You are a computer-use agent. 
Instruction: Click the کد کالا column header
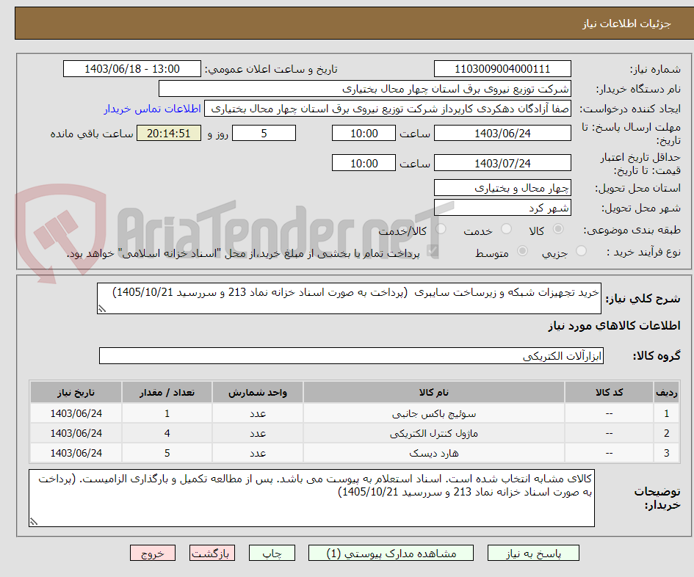point(609,393)
